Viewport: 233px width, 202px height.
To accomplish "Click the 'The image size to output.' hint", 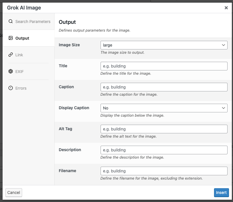I will 122,53.
